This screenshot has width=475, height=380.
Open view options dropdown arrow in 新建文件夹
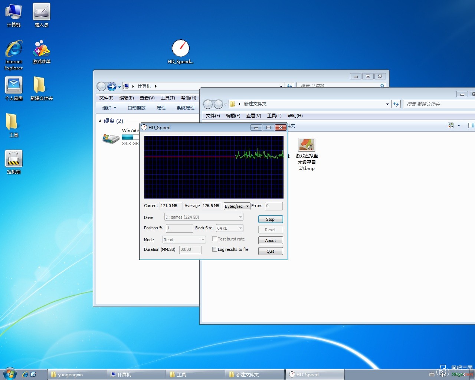(459, 125)
